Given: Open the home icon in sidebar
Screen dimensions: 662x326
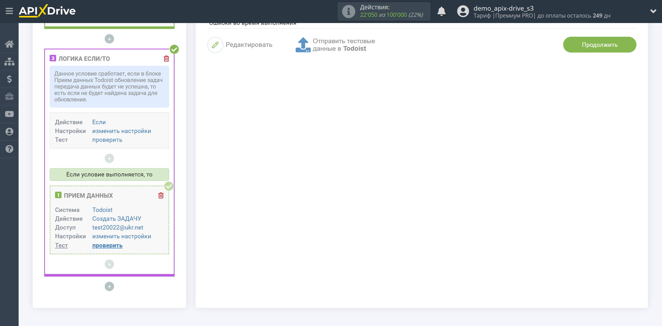Looking at the screenshot, I should (x=9, y=44).
